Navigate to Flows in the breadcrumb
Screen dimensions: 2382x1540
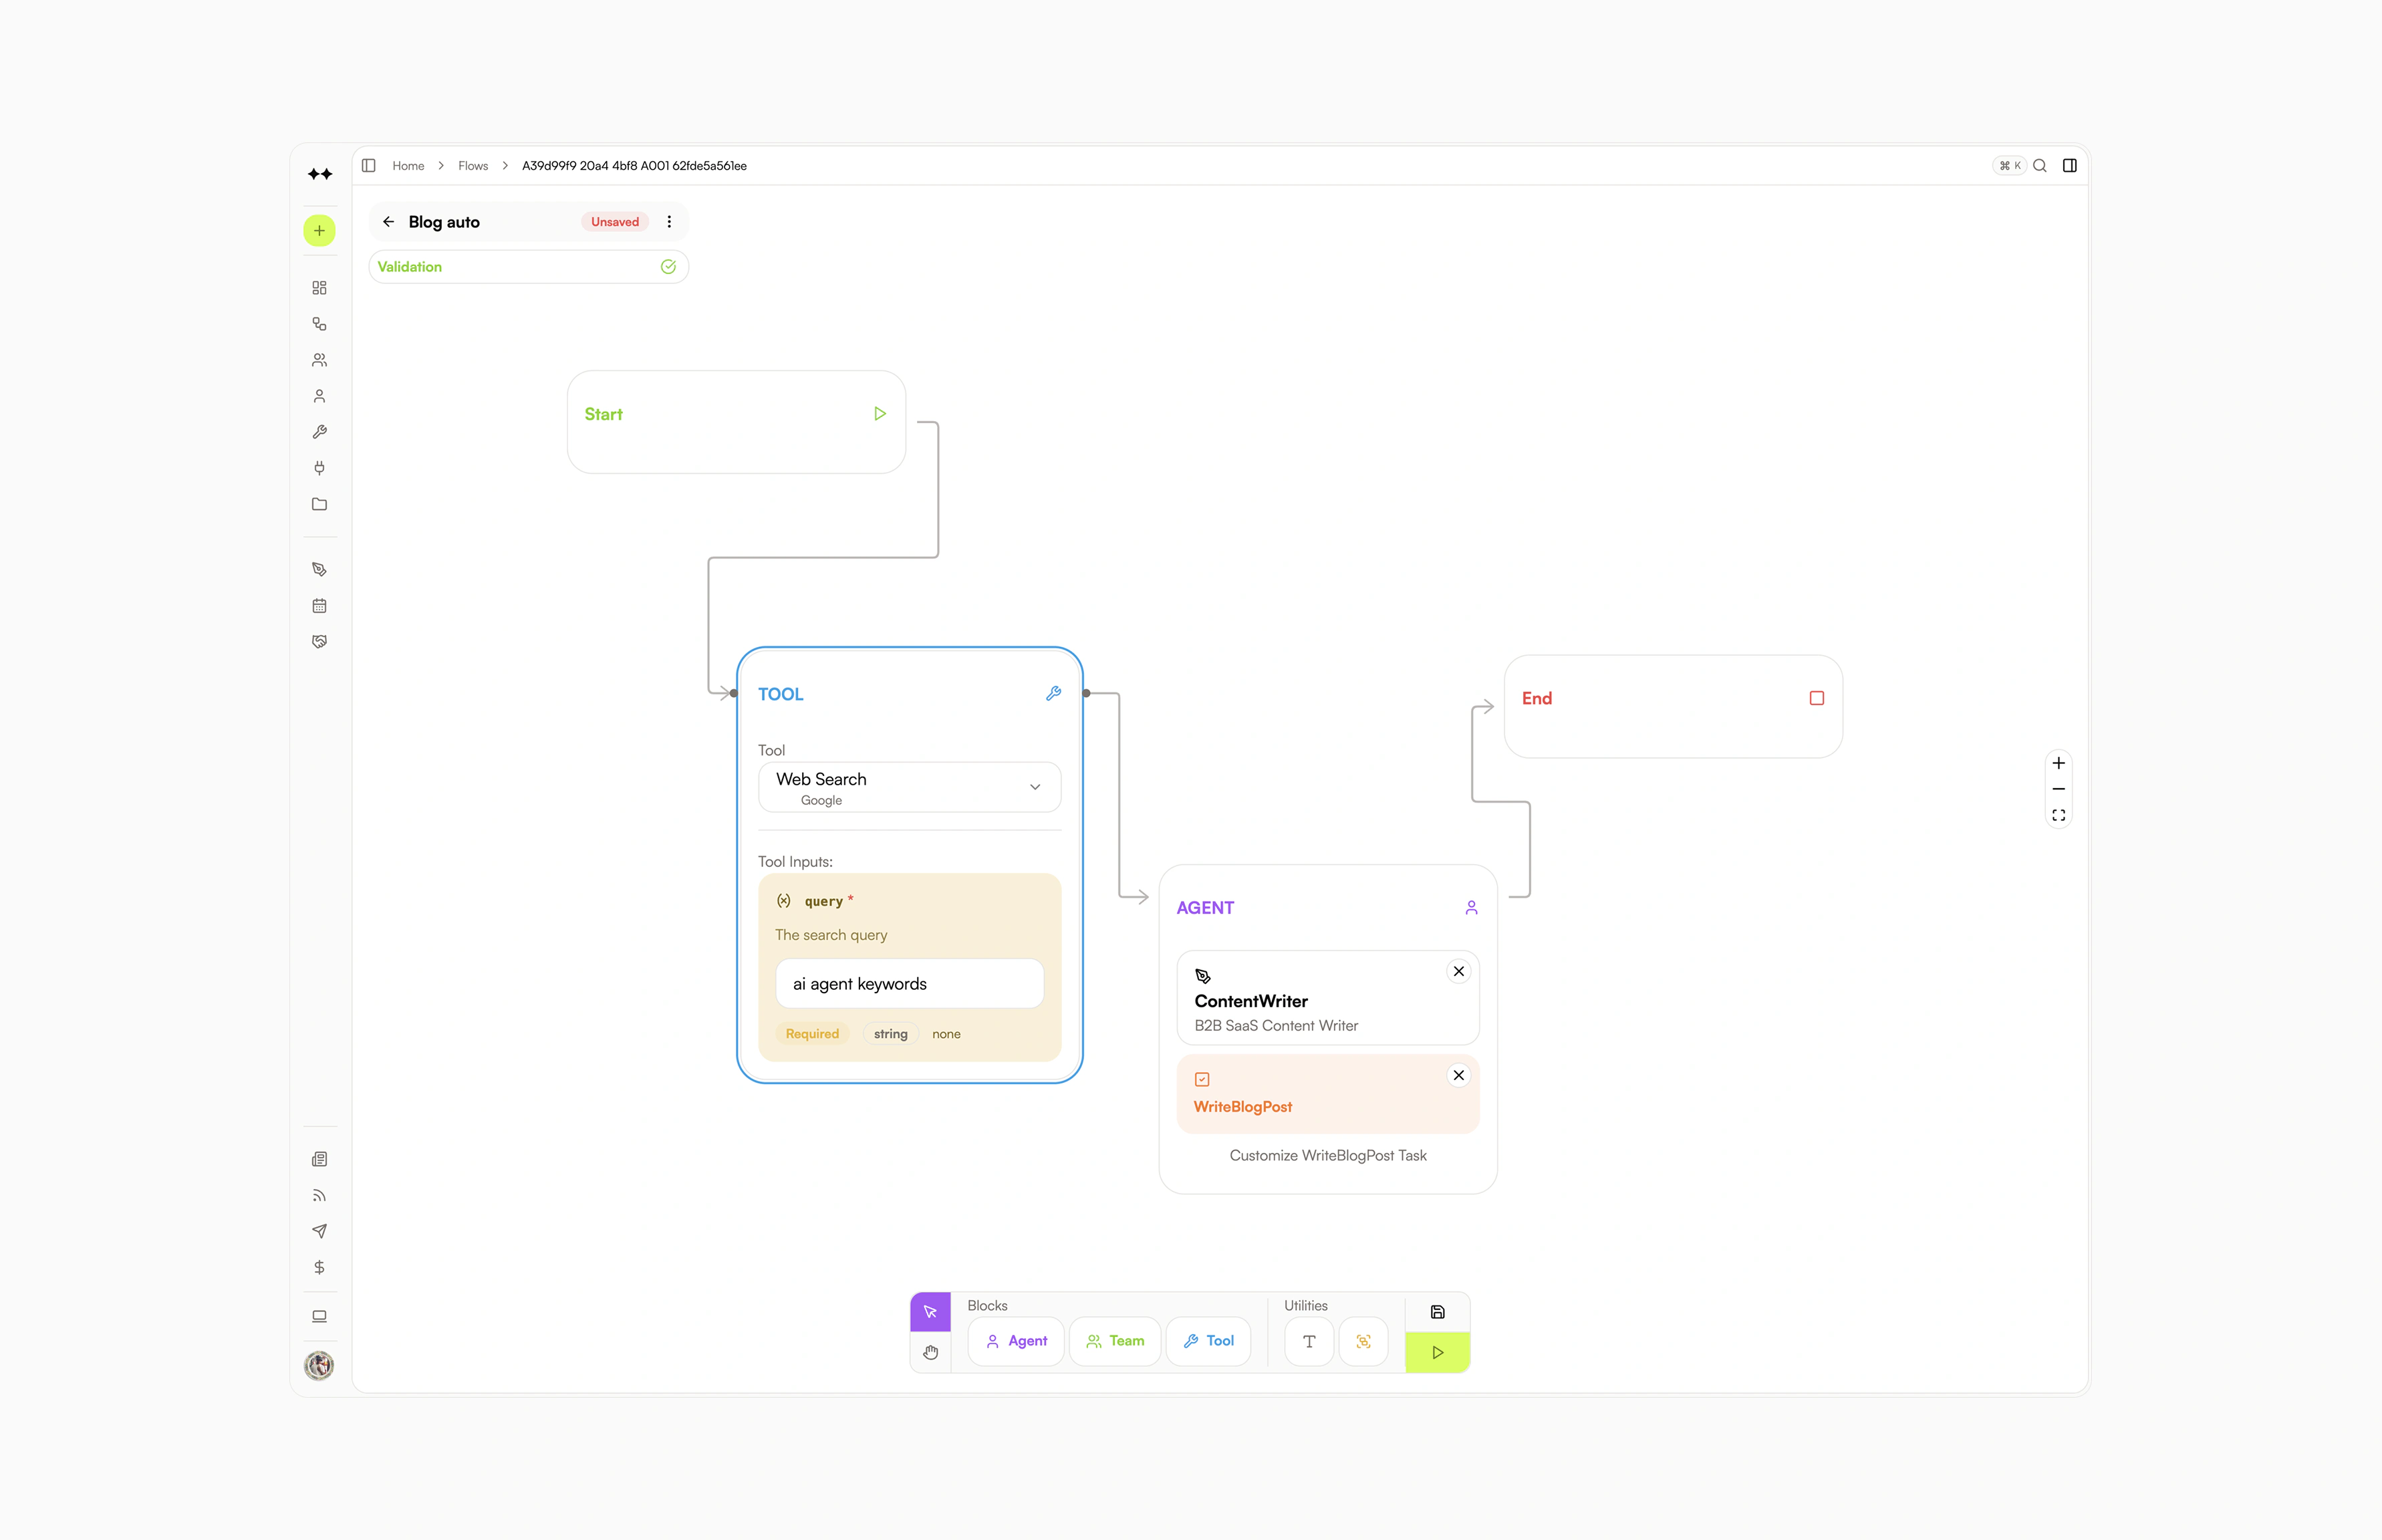click(x=473, y=165)
